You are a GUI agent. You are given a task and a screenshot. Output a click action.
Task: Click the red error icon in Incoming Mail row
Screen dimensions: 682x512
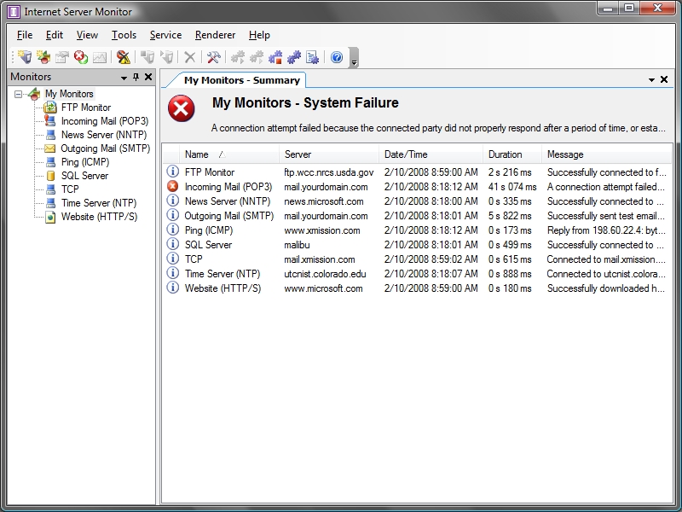173,187
